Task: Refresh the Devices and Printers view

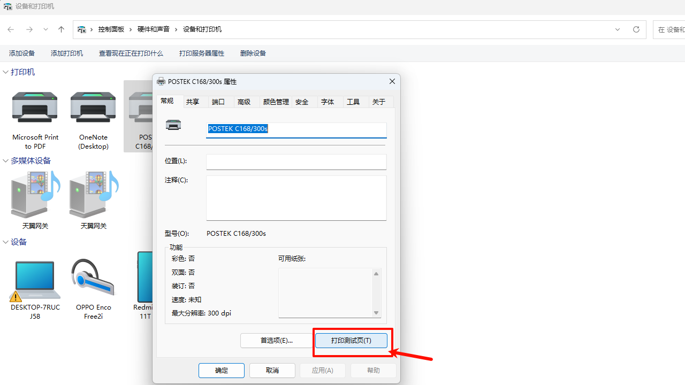Action: click(x=636, y=29)
